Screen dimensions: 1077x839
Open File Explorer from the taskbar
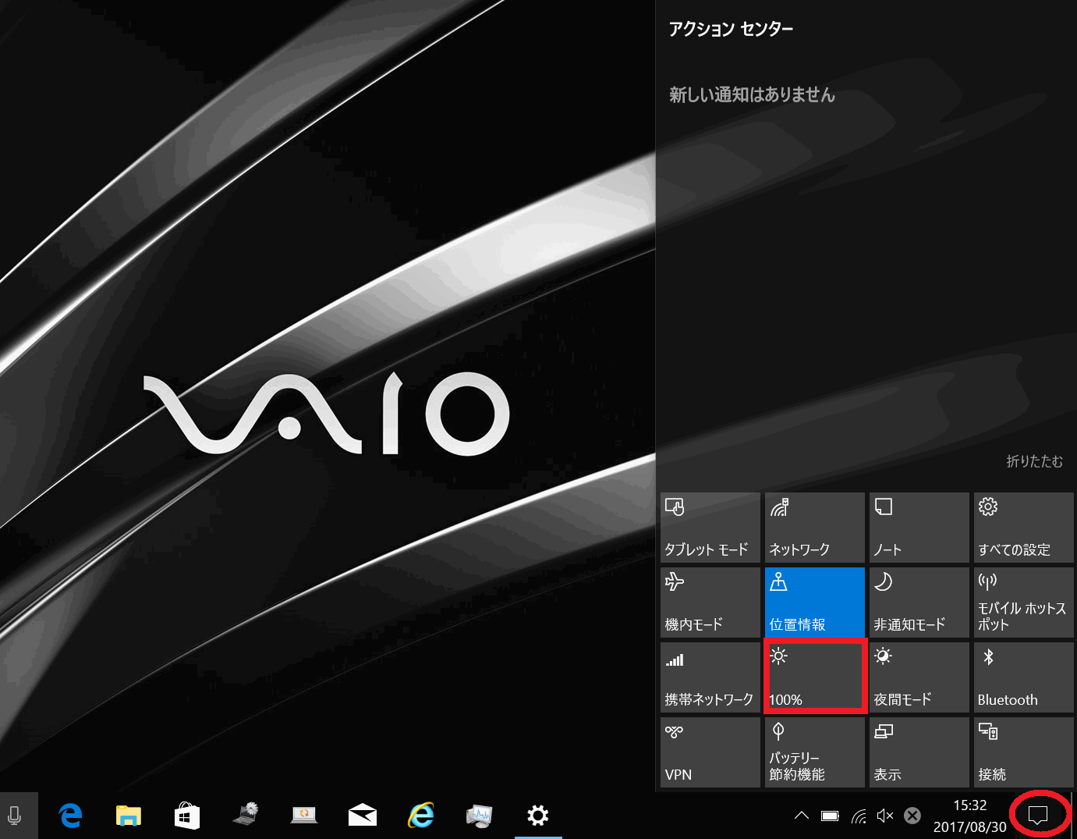coord(129,816)
